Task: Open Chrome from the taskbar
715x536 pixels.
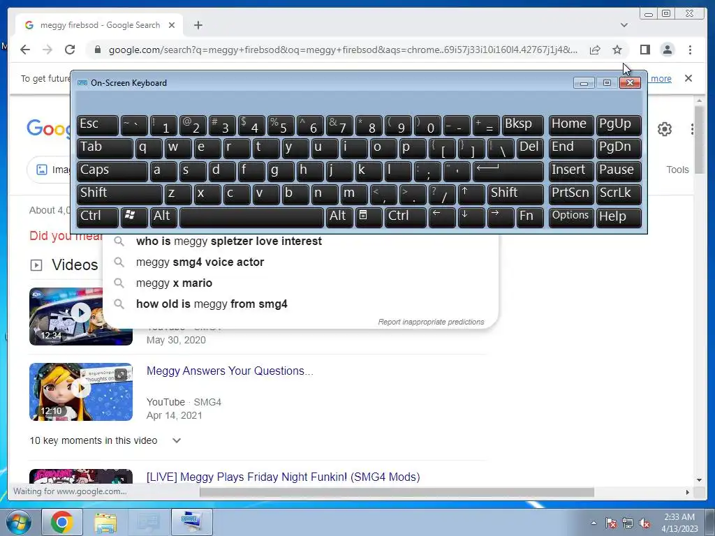Action: (x=62, y=522)
